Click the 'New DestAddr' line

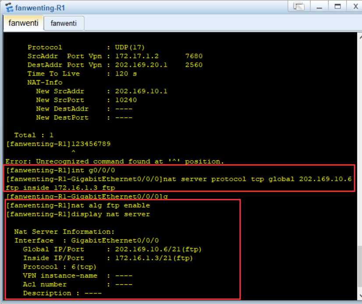[84, 109]
